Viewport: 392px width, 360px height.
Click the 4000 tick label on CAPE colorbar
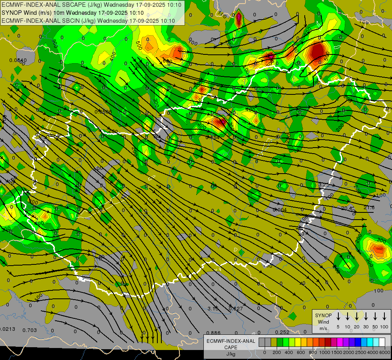[x=373, y=352]
